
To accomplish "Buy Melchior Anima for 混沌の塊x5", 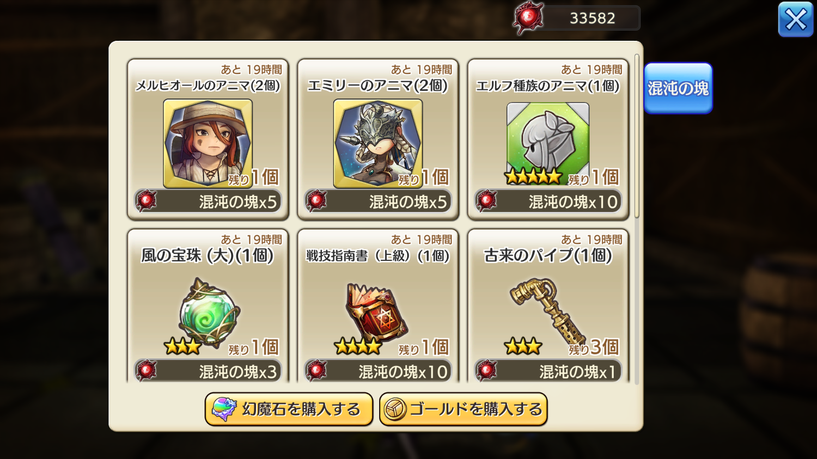I will pos(208,201).
